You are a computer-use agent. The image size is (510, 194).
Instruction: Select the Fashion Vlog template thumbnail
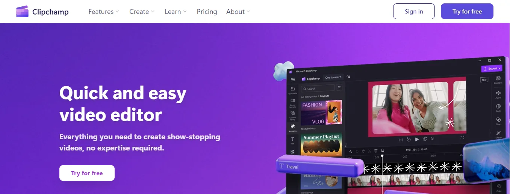pyautogui.click(x=321, y=113)
